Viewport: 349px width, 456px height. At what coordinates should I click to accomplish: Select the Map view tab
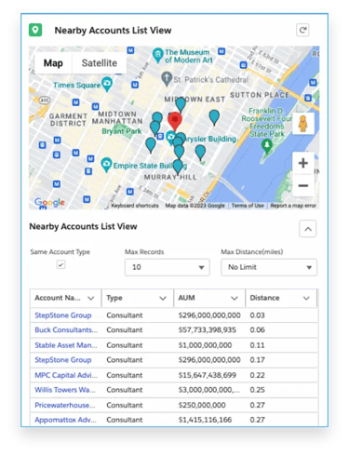53,63
